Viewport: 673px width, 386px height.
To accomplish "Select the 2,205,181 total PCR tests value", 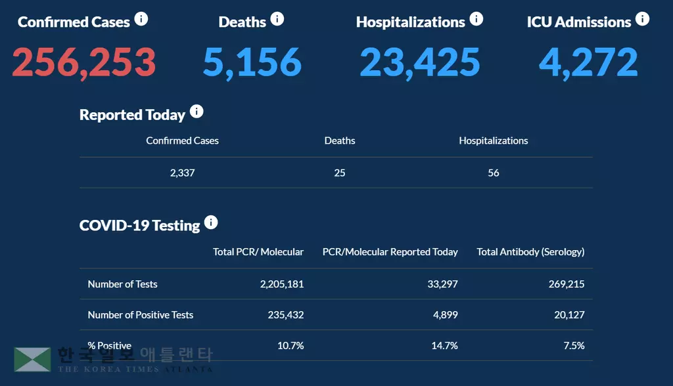I will pyautogui.click(x=282, y=284).
